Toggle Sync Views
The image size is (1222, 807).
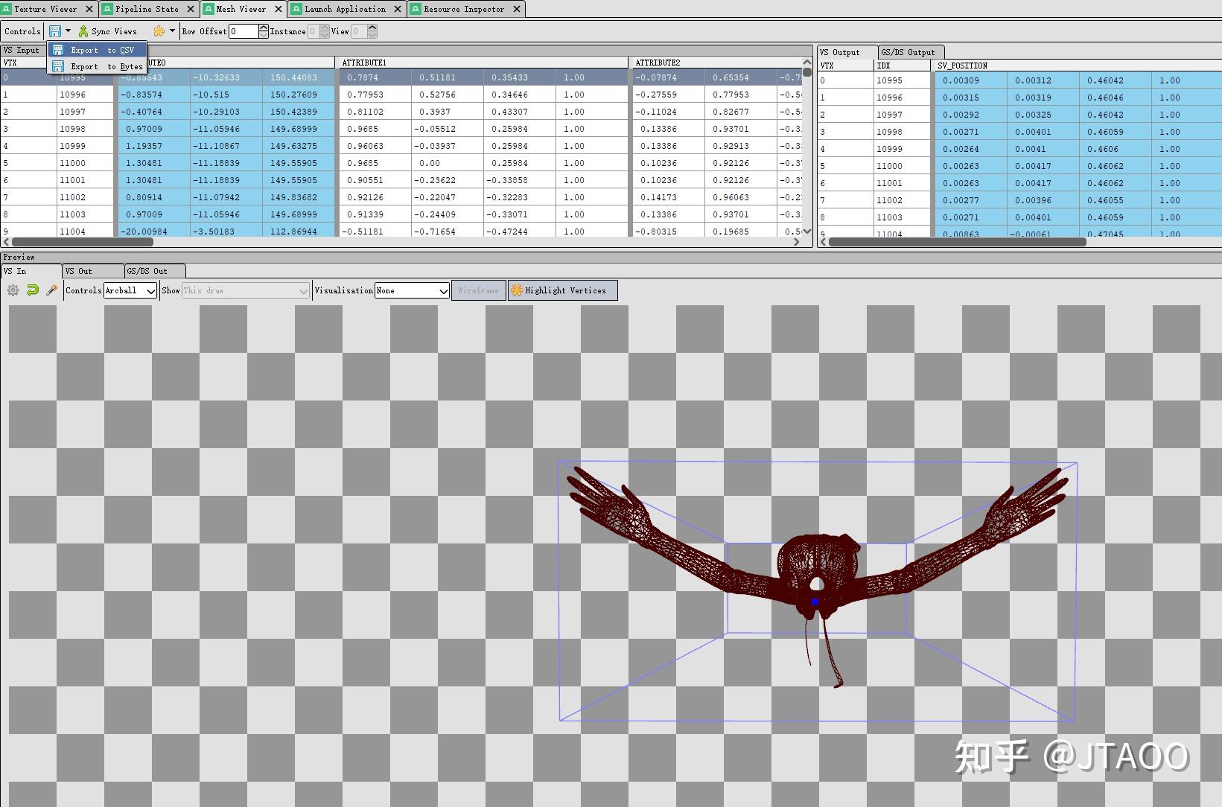click(108, 31)
